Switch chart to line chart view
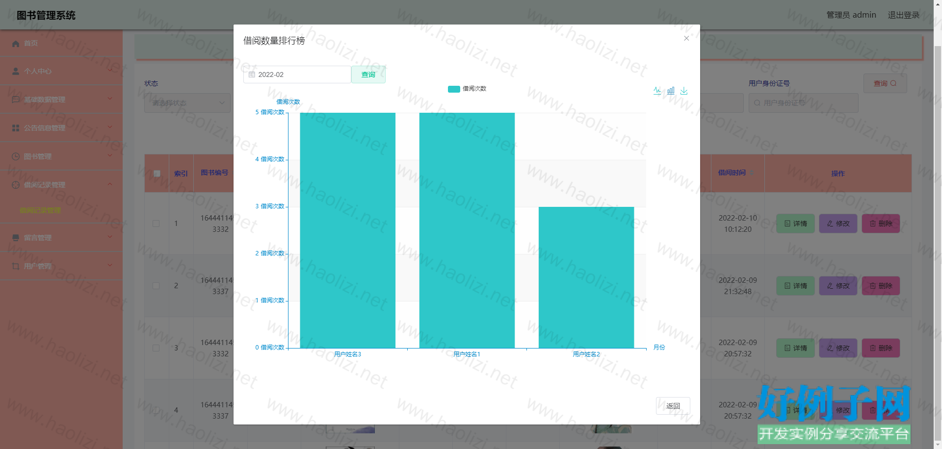The width and height of the screenshot is (942, 449). (x=657, y=91)
